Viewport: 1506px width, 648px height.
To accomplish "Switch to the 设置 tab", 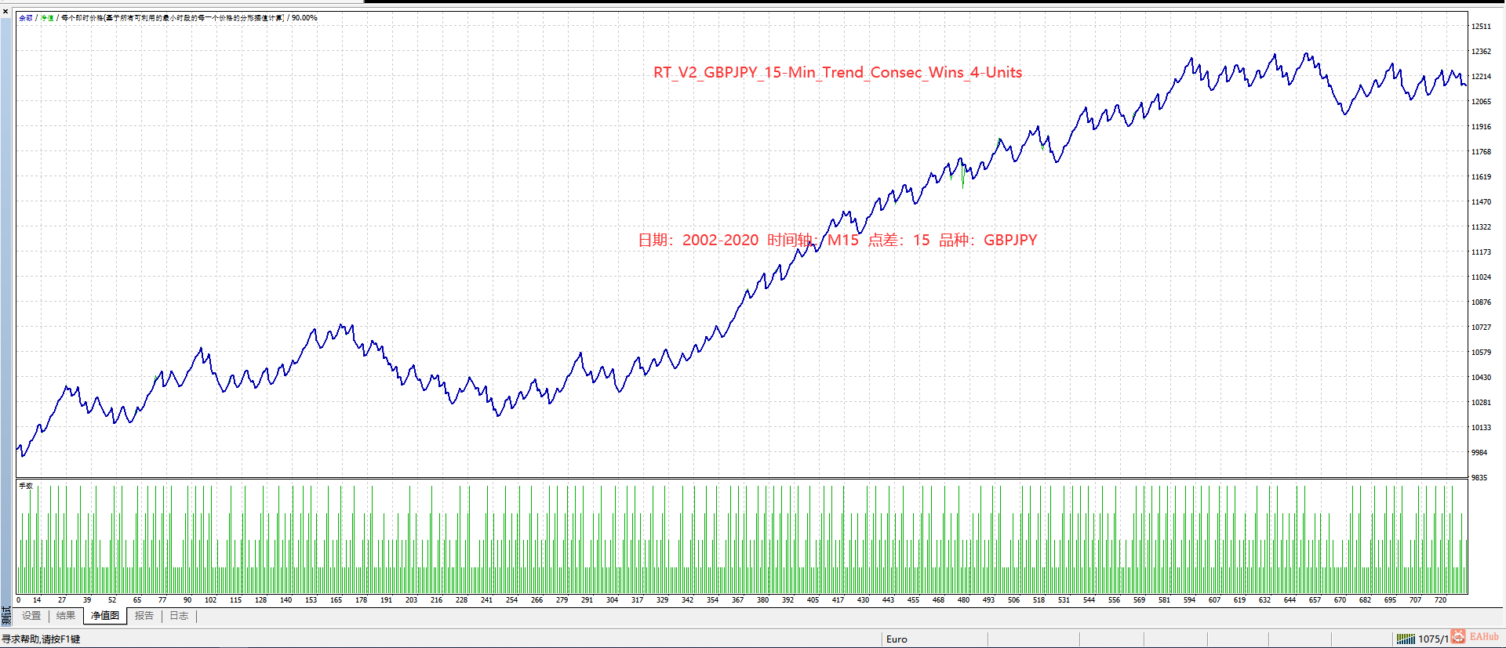I will tap(31, 616).
